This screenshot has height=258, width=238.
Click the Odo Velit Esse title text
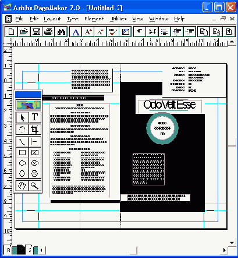click(169, 105)
